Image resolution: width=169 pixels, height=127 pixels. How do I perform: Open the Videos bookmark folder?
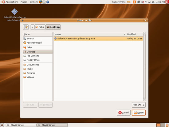point(38,77)
